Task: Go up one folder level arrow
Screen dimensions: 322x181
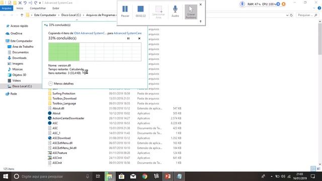Action: click(22, 15)
